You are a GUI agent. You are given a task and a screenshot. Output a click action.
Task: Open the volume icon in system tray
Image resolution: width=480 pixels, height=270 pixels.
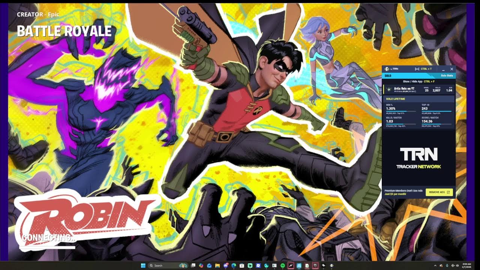pos(457,265)
